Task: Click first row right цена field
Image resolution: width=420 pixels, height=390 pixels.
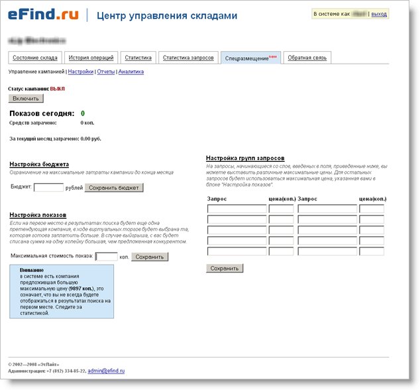Action: tap(372, 209)
